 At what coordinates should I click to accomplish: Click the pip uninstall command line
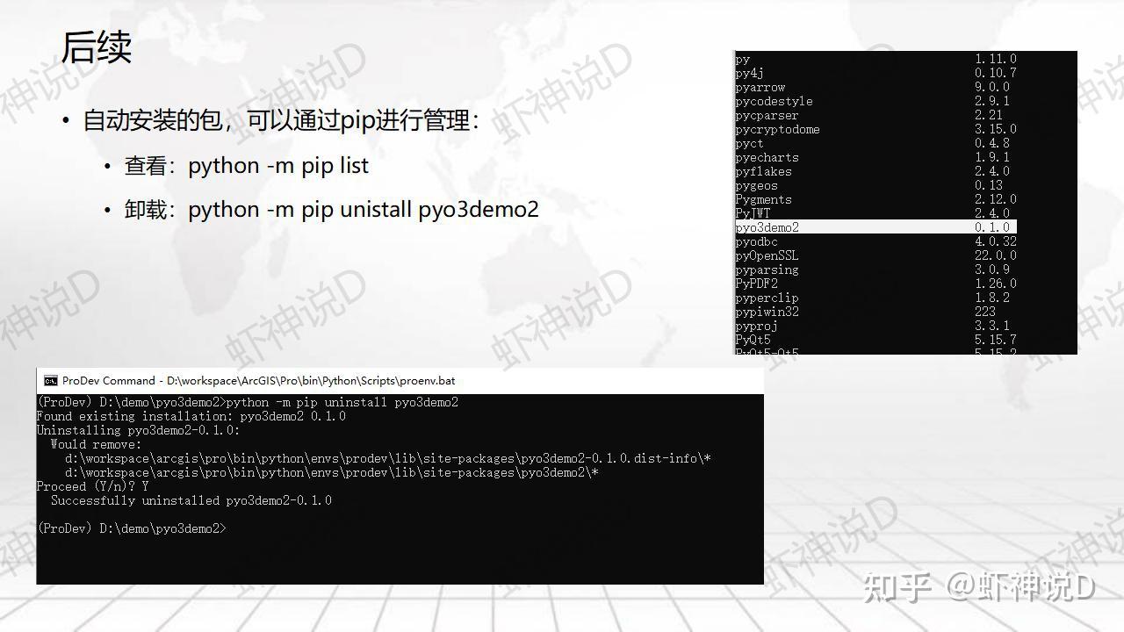(x=248, y=402)
